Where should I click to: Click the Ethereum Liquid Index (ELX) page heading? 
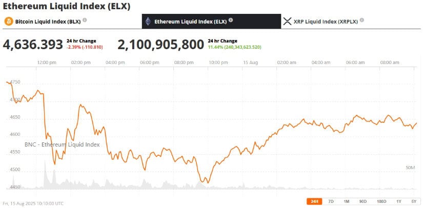tap(66, 7)
